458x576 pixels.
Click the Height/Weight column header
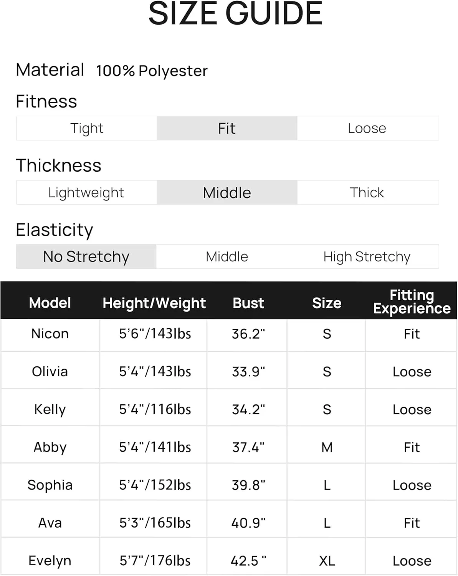click(x=154, y=303)
